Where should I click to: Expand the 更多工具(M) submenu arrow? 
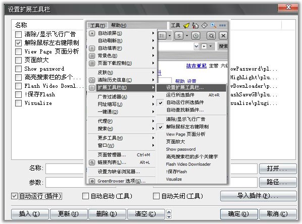point(153,138)
